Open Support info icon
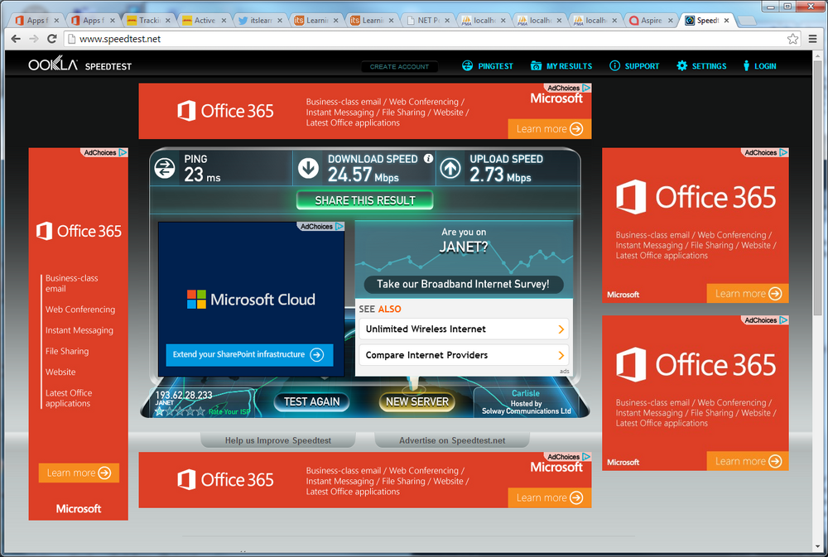 (614, 65)
